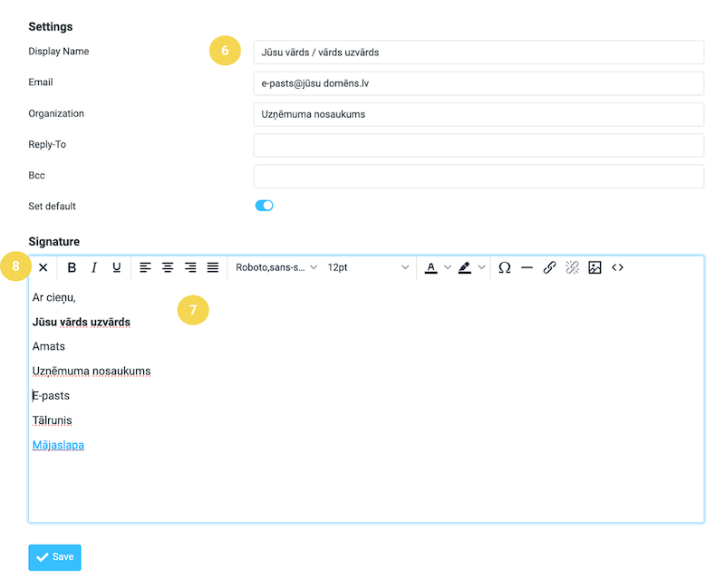Screen dimensions: 725x579
Task: Toggle the Set default switch
Action: [x=264, y=206]
